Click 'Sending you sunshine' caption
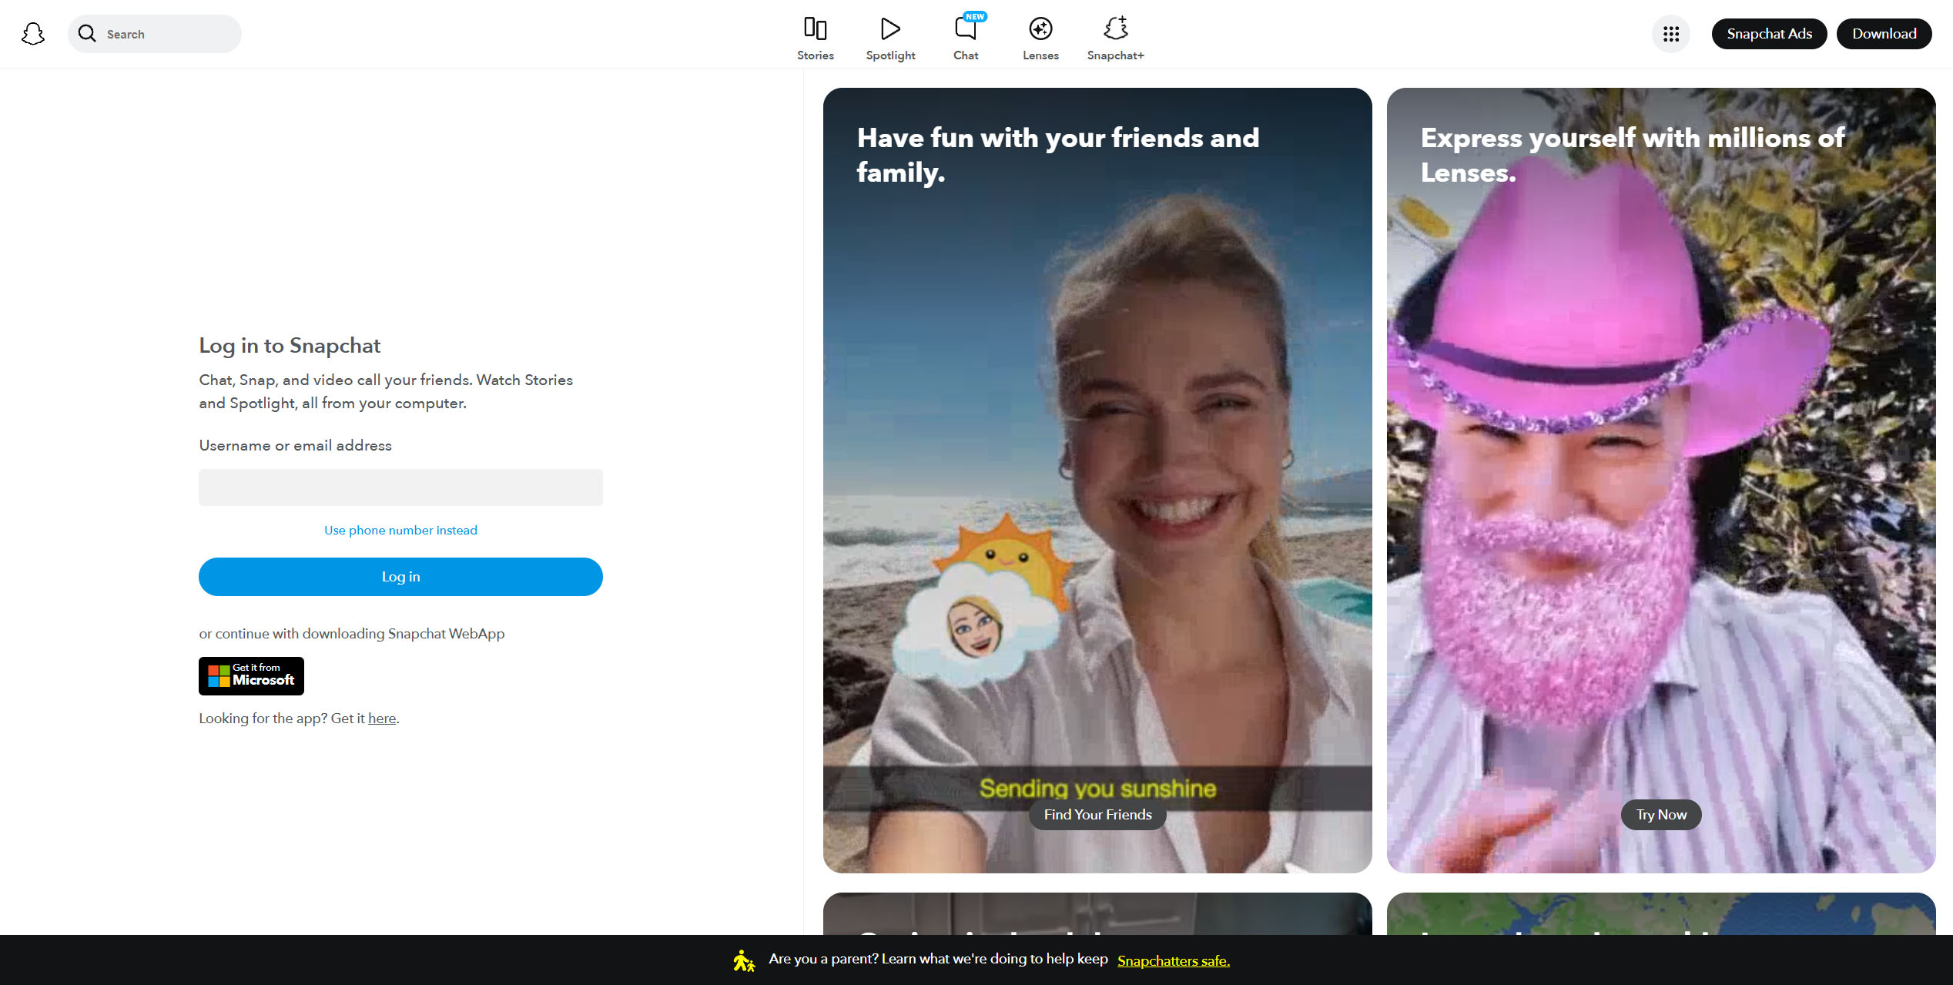 click(x=1097, y=788)
